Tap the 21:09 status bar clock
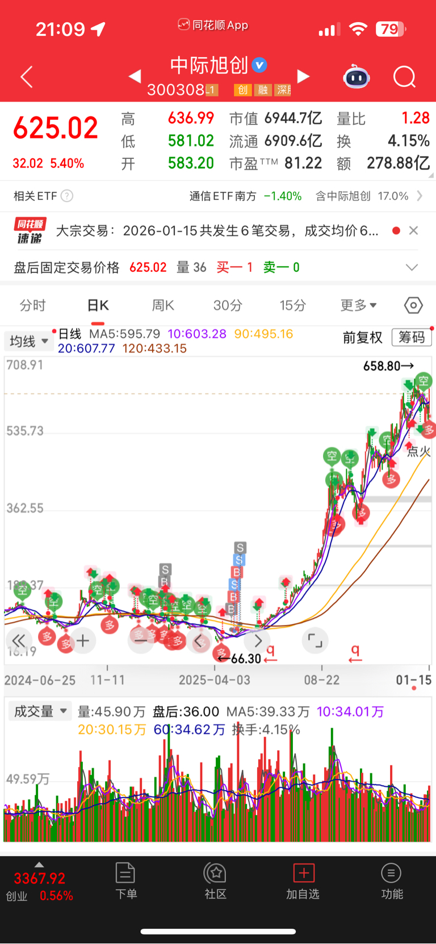Screen dimensions: 436x944 pyautogui.click(x=60, y=29)
